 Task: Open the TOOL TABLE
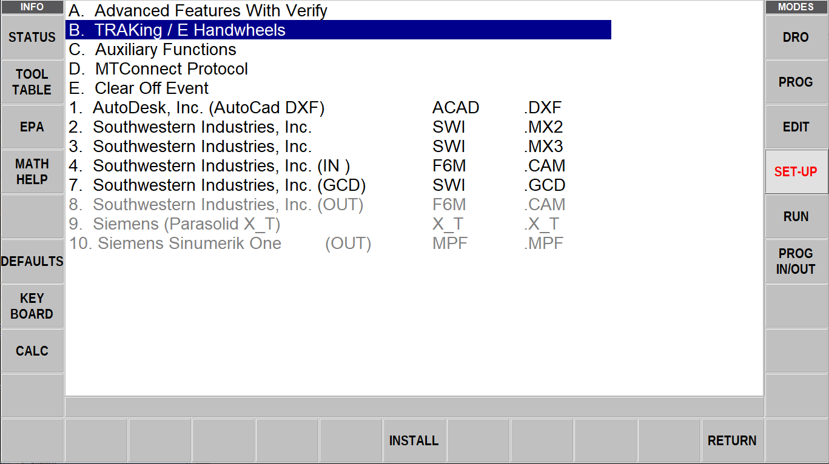click(32, 82)
